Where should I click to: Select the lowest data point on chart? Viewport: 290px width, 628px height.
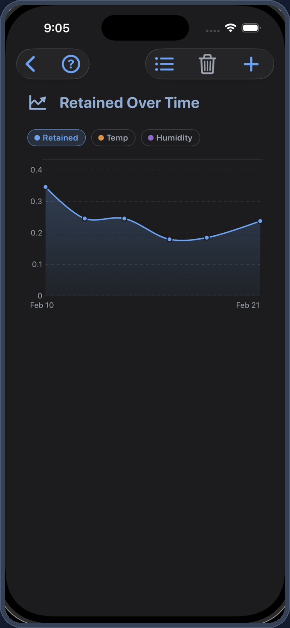click(x=169, y=240)
